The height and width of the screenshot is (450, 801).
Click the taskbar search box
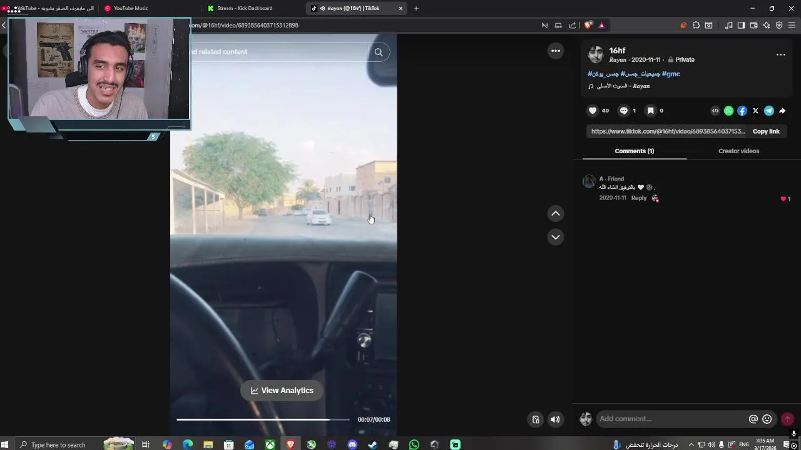[74, 444]
